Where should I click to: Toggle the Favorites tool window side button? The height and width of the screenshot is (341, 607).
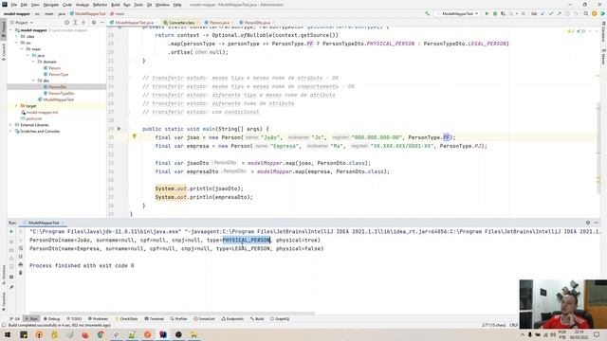tap(4, 301)
